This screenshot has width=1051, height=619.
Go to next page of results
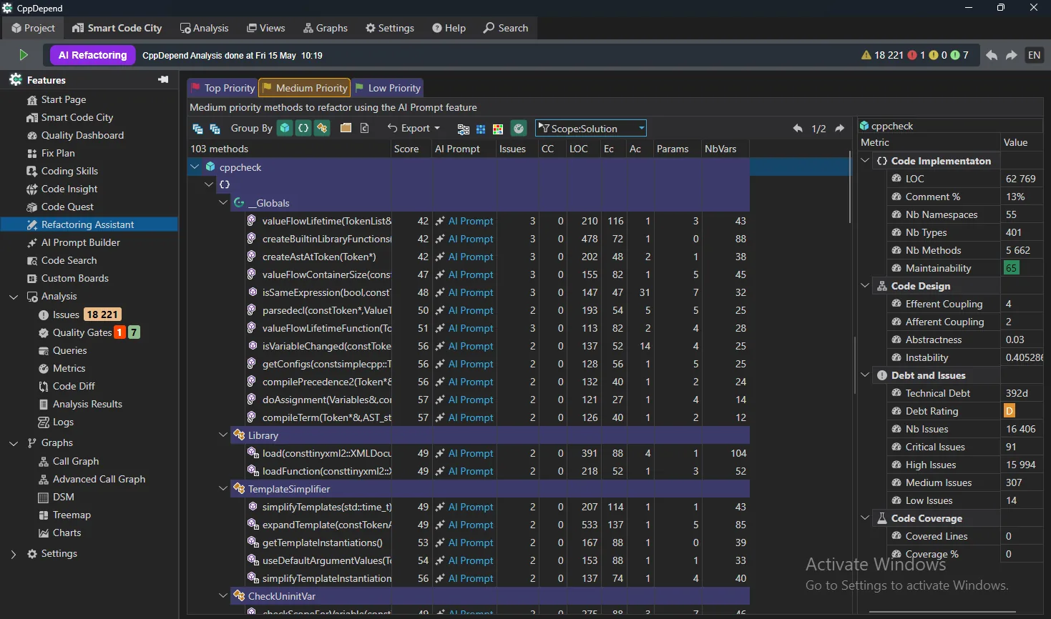point(840,129)
